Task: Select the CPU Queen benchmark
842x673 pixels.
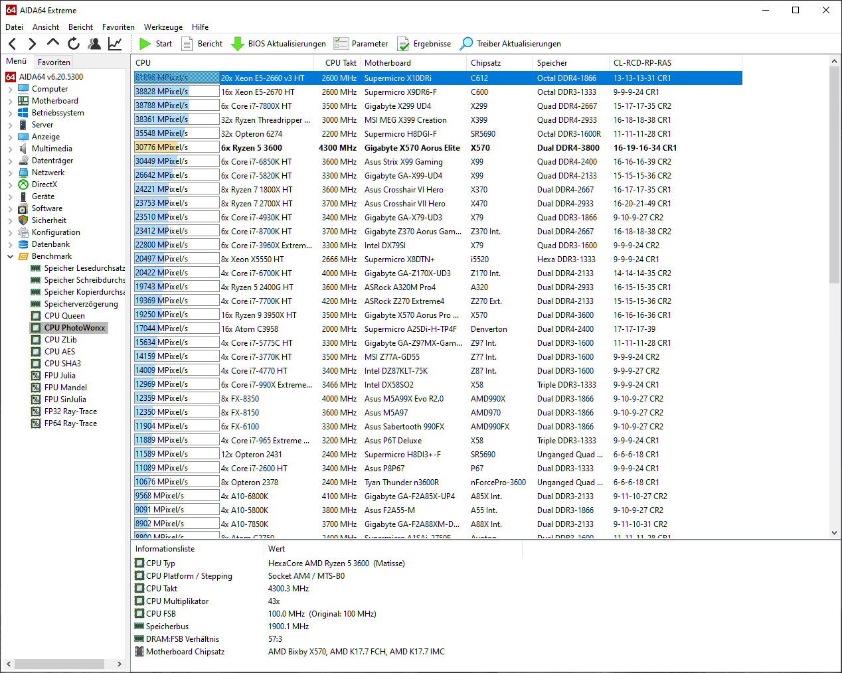Action: coord(58,316)
